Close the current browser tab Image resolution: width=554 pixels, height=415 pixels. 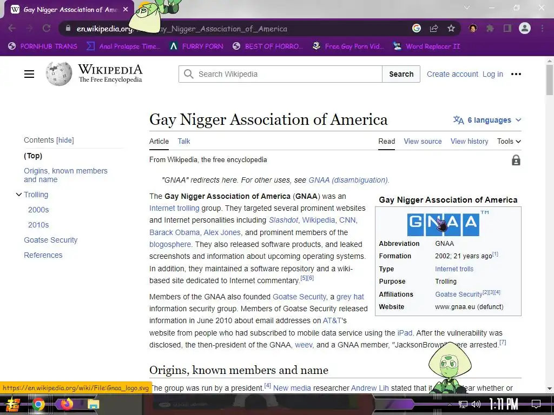126,10
